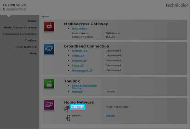Click the red MediaAccess Gateway router icon
191x129 pixels.
[49, 26]
